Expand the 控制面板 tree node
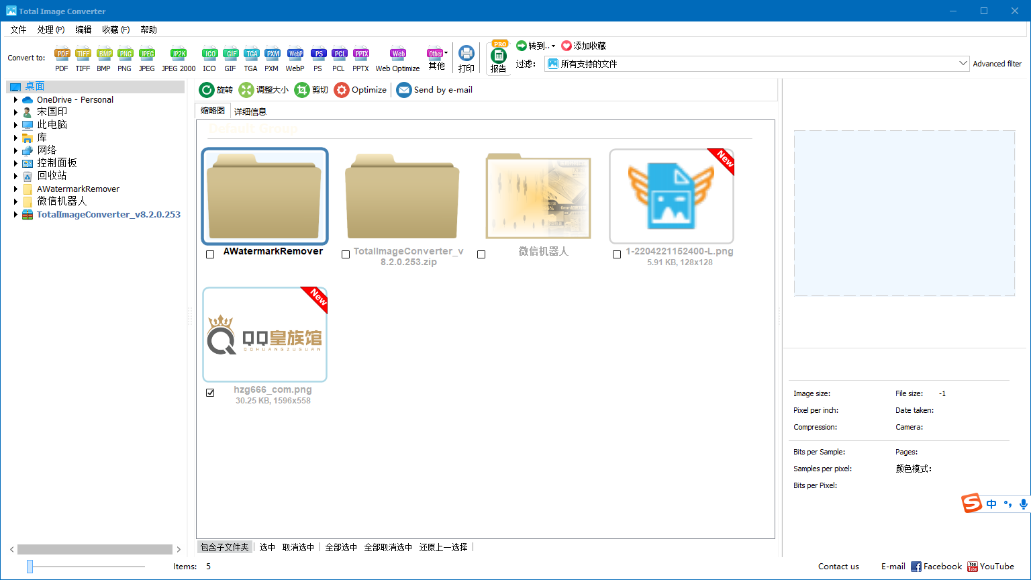The width and height of the screenshot is (1031, 580). pos(15,163)
